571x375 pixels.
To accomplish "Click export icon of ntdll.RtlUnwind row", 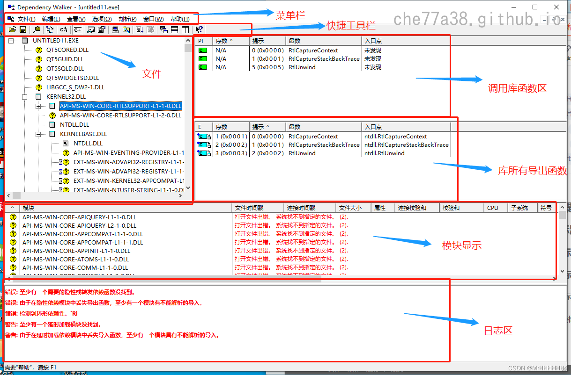I will point(204,153).
